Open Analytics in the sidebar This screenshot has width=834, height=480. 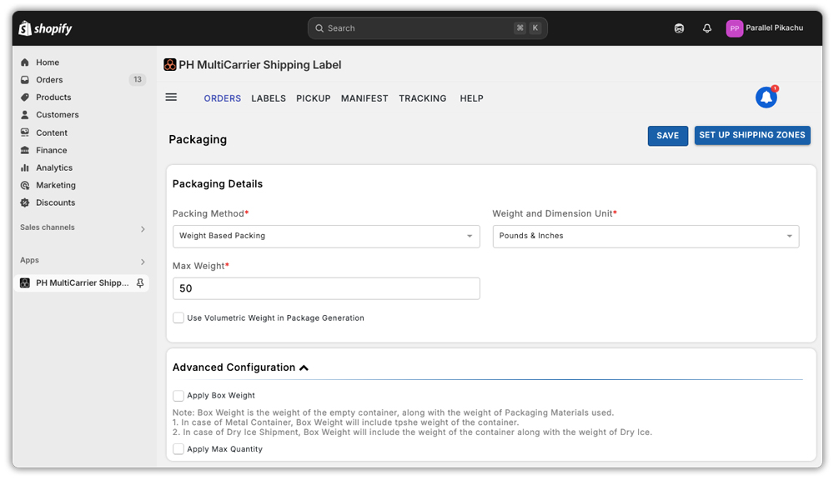[54, 167]
